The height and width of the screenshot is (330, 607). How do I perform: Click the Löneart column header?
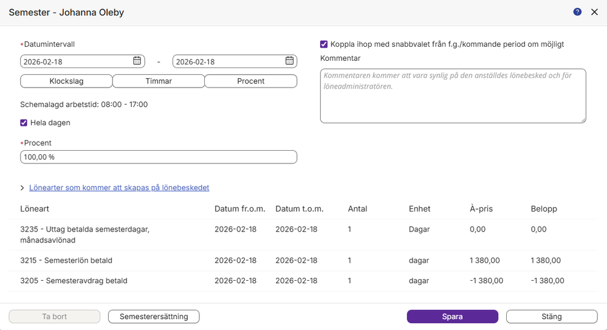click(x=35, y=209)
